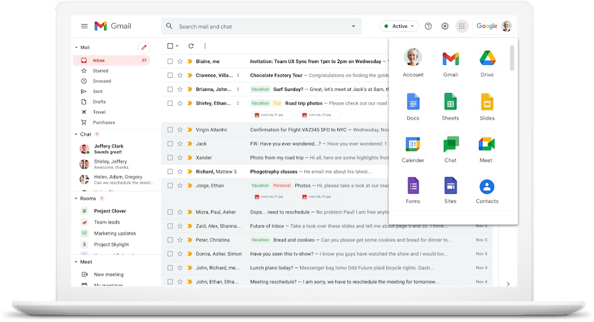Open the Active status dropdown
This screenshot has width=594, height=322.
(399, 26)
